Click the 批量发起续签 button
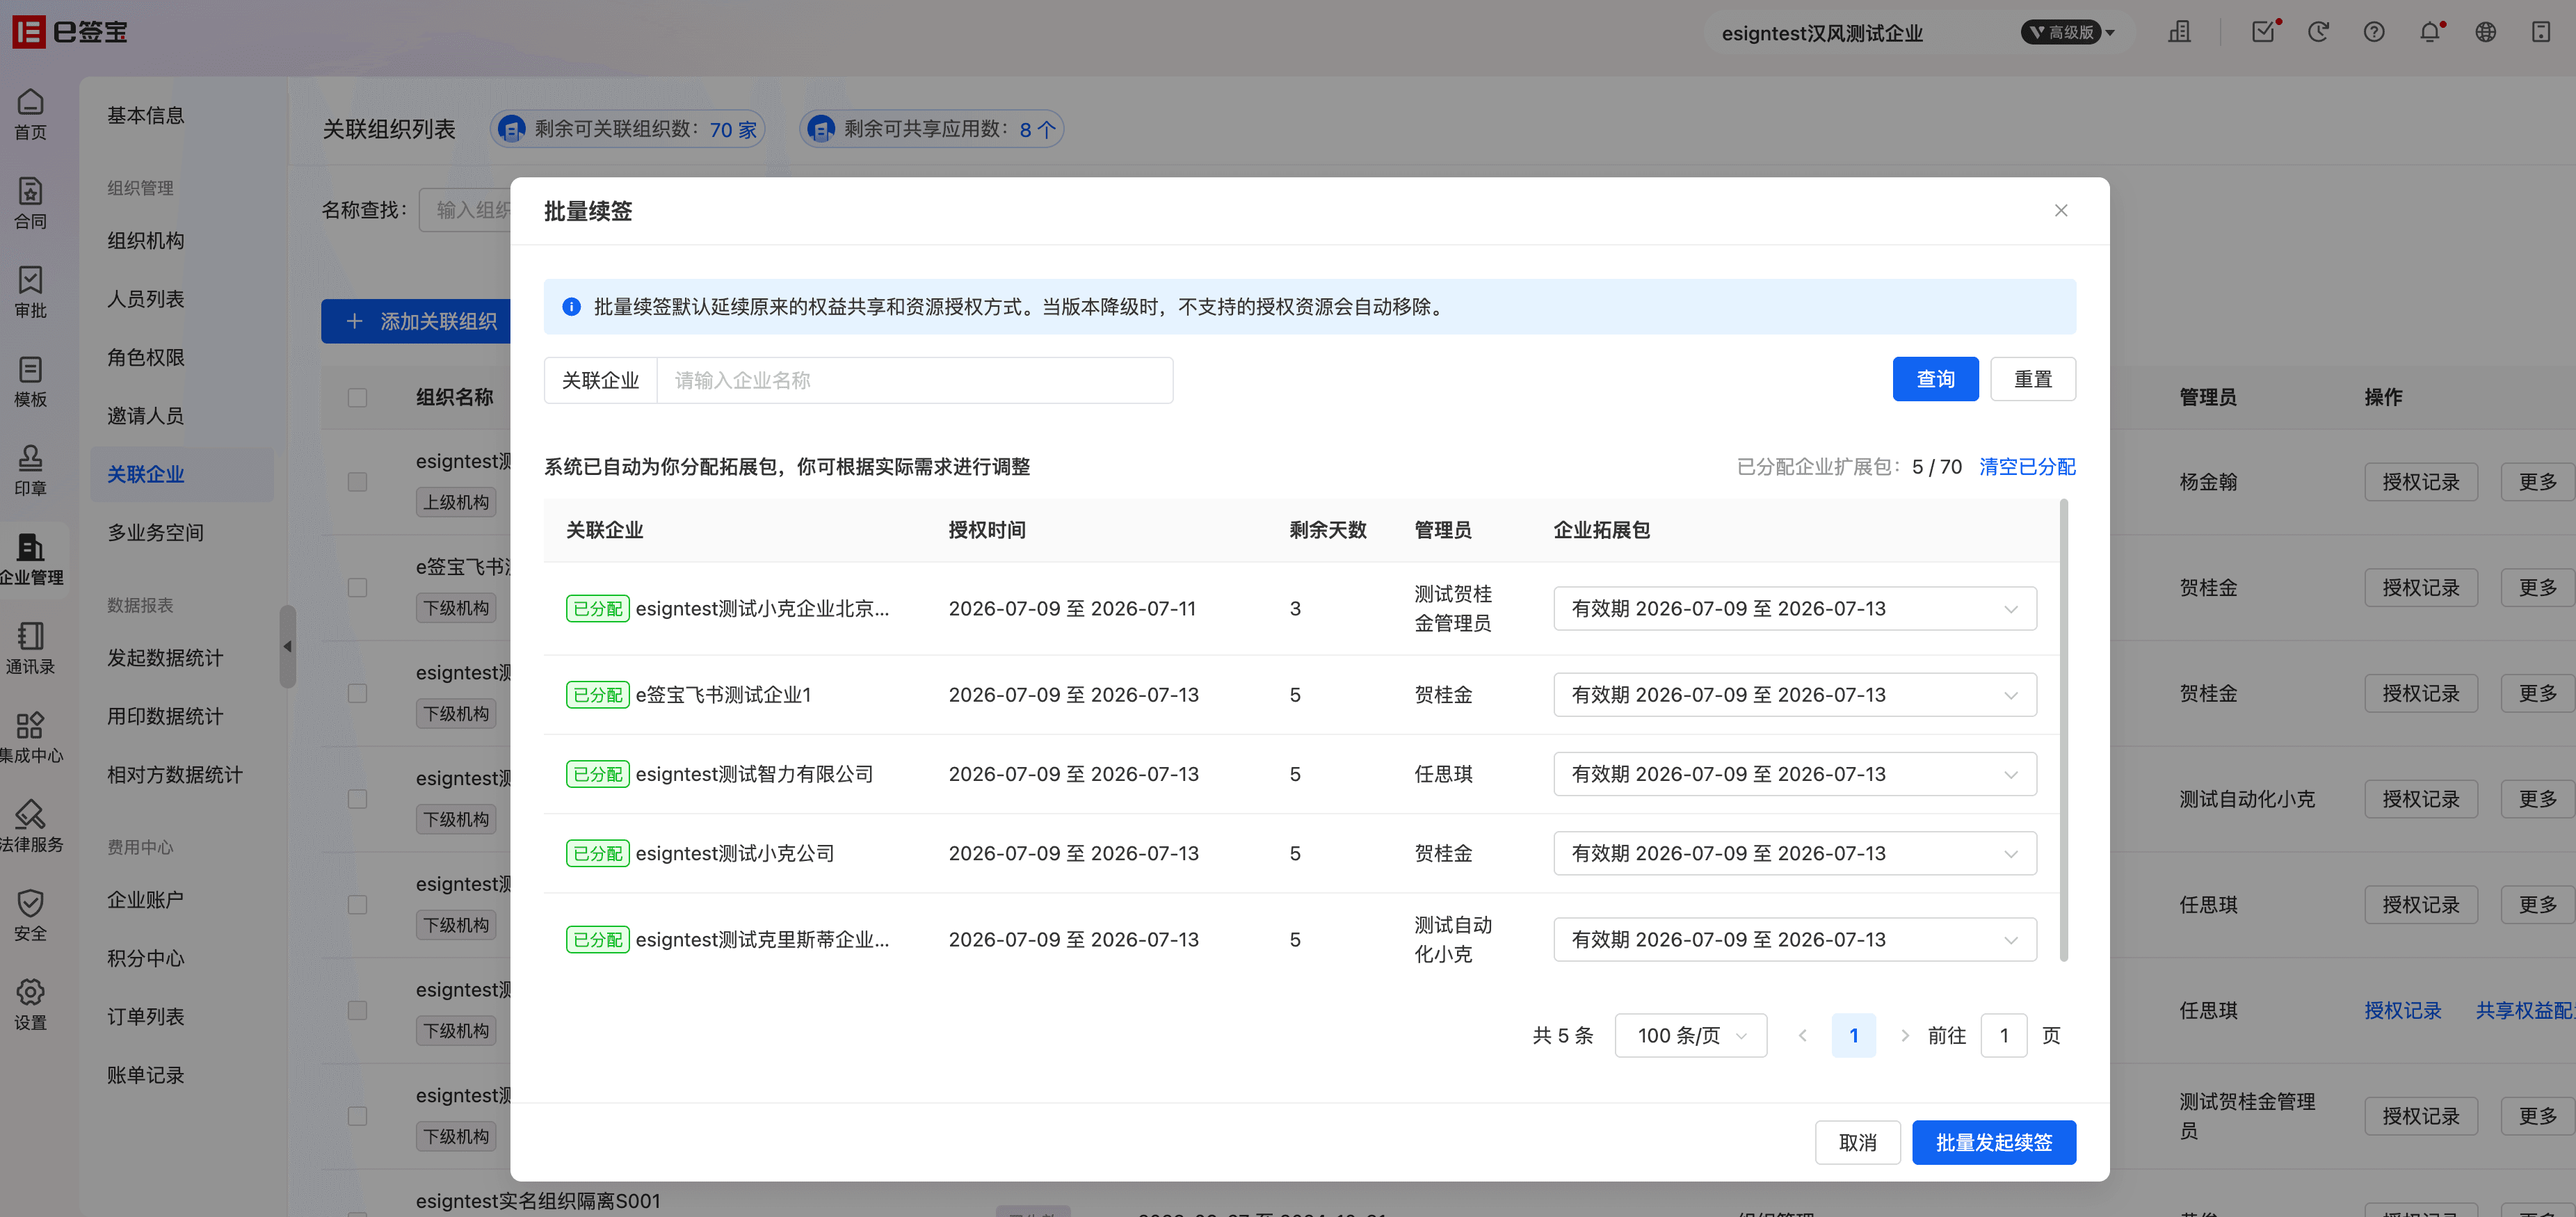This screenshot has height=1217, width=2576. 1994,1142
